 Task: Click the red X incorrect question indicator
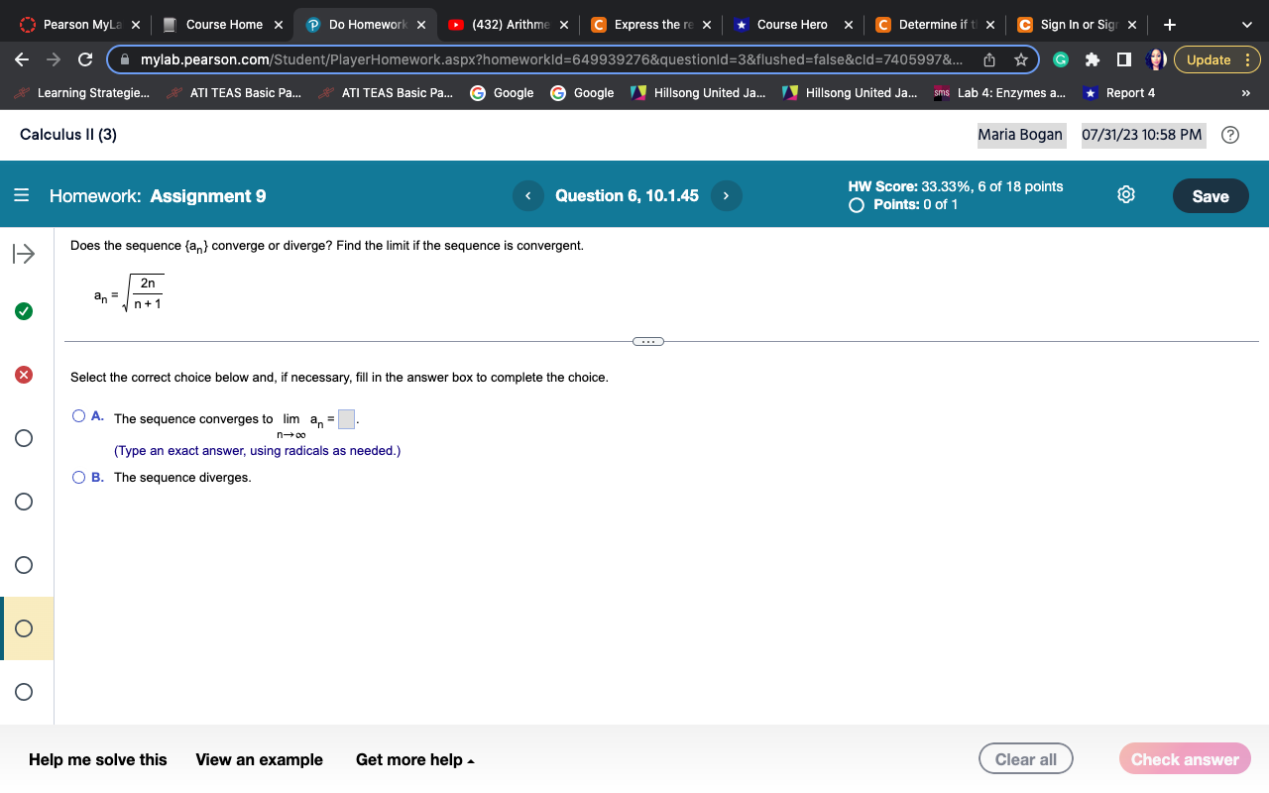(23, 374)
